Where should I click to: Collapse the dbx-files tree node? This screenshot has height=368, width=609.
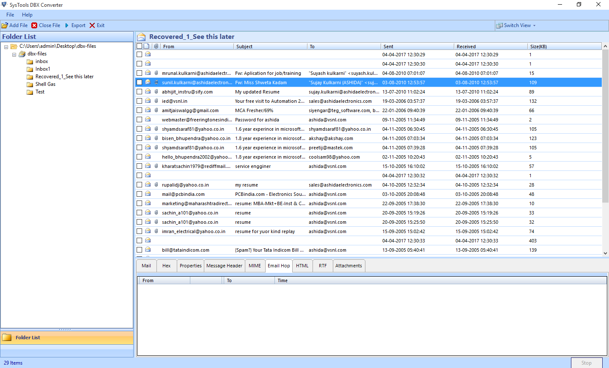tap(14, 54)
